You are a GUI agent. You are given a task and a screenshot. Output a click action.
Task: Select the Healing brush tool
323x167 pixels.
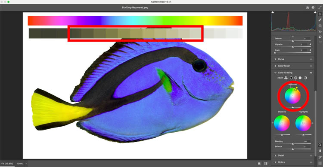coord(320,20)
